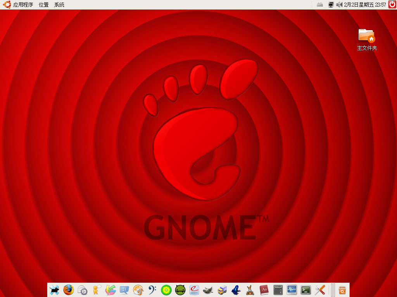Launch the blue frog Azureus icon
Viewport: 397px width, 297px height.
[236, 290]
